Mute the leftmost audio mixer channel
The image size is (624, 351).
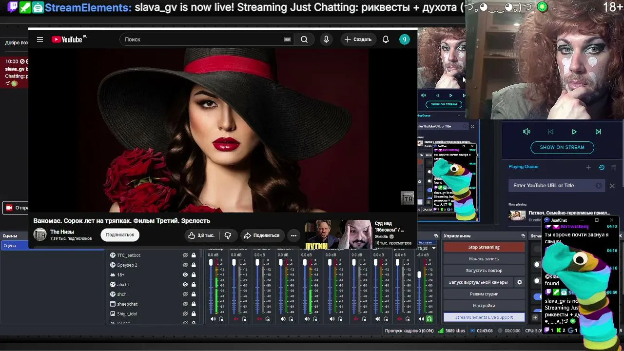tap(213, 319)
